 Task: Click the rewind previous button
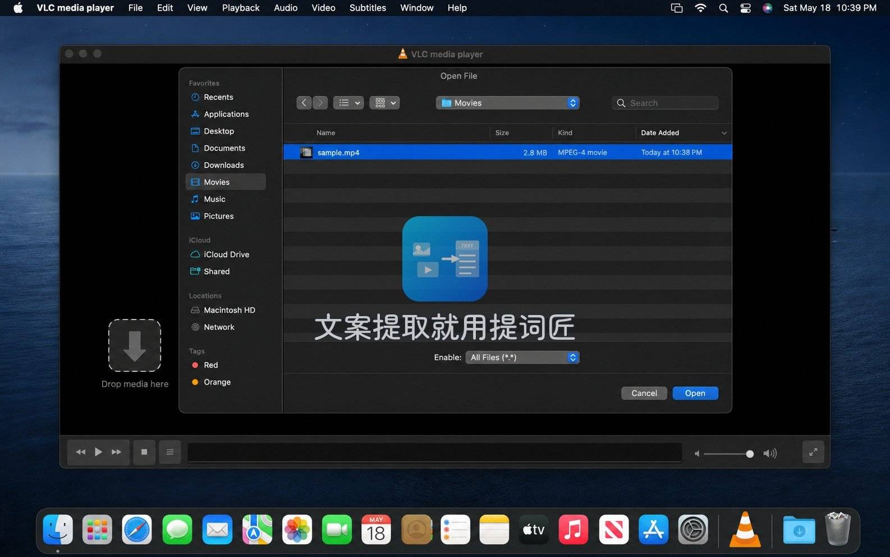click(81, 452)
